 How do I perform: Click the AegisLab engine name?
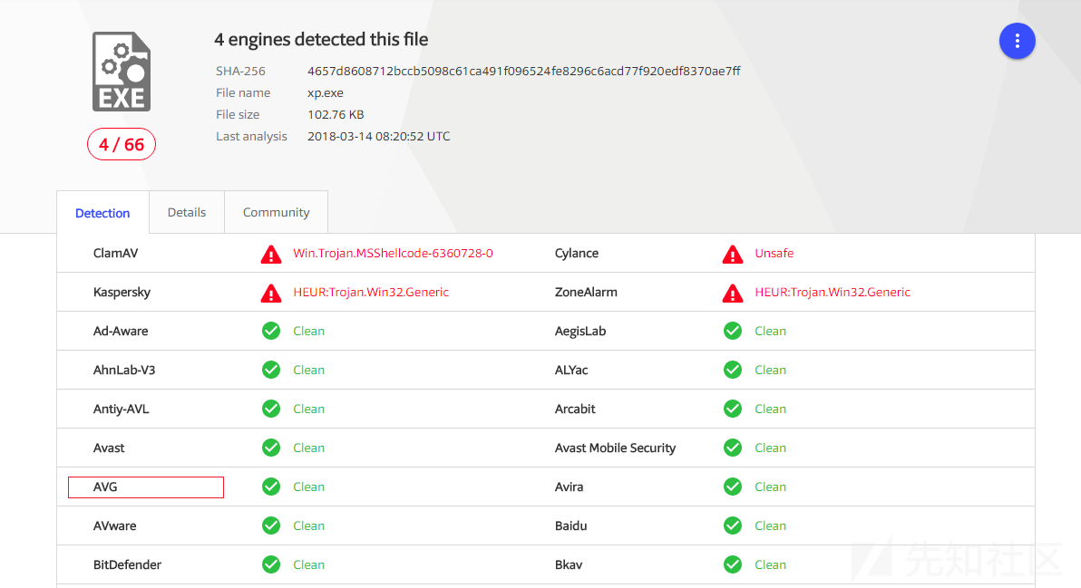(x=580, y=332)
